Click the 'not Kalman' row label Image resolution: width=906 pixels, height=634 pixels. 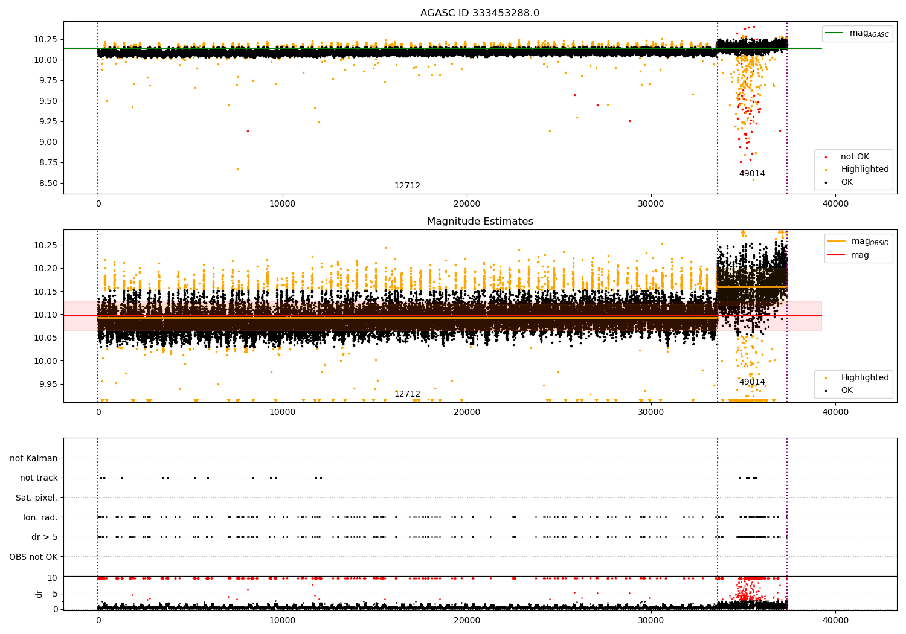coord(33,459)
